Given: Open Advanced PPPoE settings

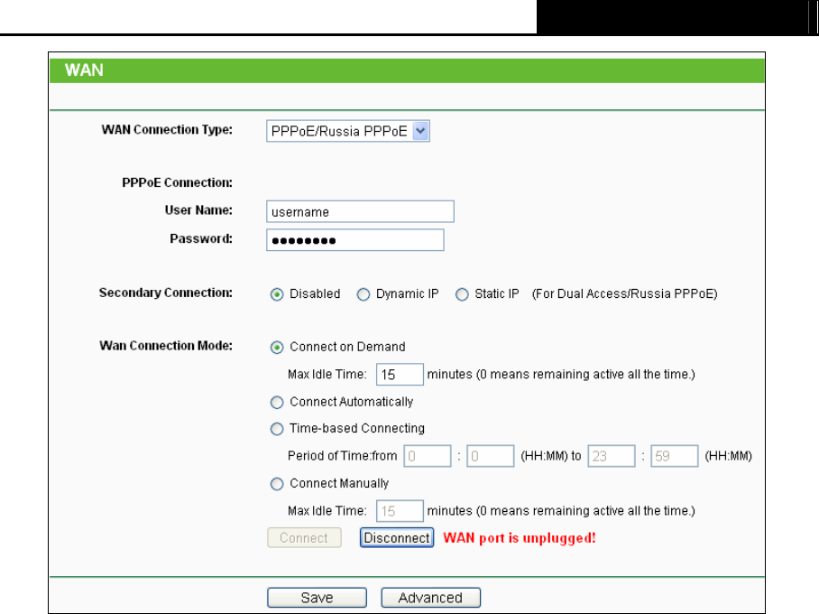Looking at the screenshot, I should click(431, 598).
